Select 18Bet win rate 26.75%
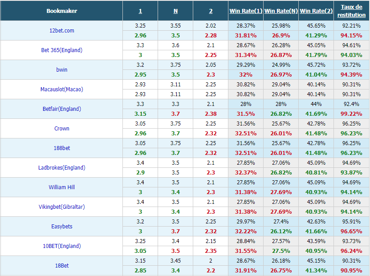The height and width of the screenshot is (276, 370). (281, 270)
